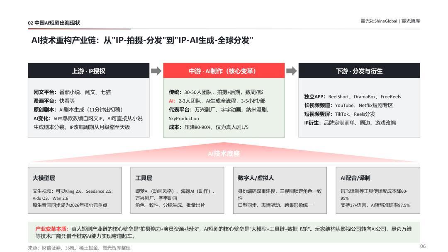Viewport: 448px width, 252px height.
Task: Click the 'AI技术底座' label on the red triangle
Action: tap(224, 153)
